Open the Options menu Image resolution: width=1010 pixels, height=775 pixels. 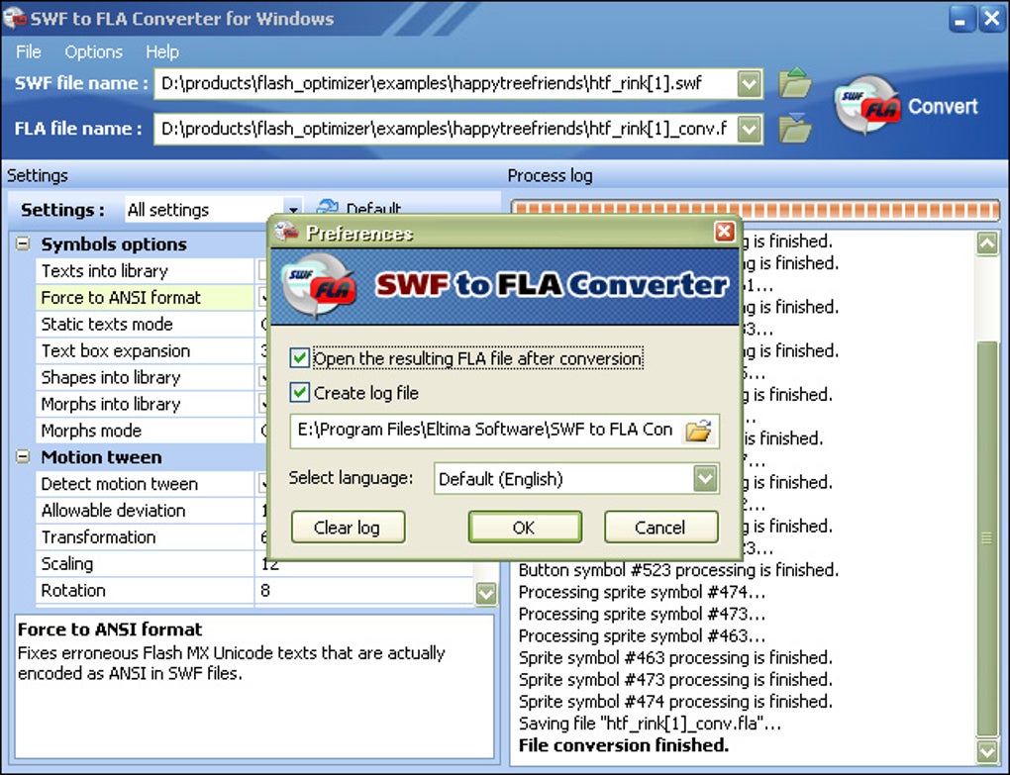click(93, 51)
